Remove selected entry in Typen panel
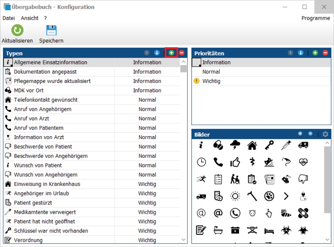Image resolution: width=334 pixels, height=247 pixels. [x=182, y=53]
